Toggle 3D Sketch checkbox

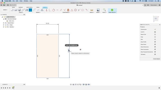click(x=155, y=54)
